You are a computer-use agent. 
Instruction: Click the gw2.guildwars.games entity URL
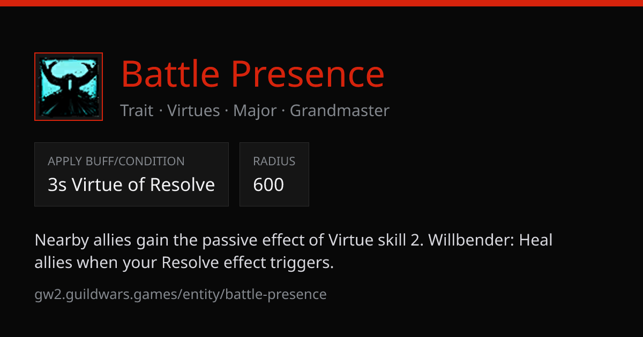pyautogui.click(x=181, y=294)
